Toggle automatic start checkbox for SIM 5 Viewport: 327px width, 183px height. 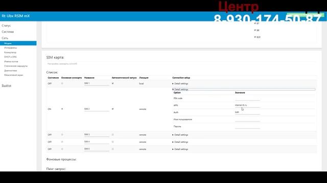point(113,149)
